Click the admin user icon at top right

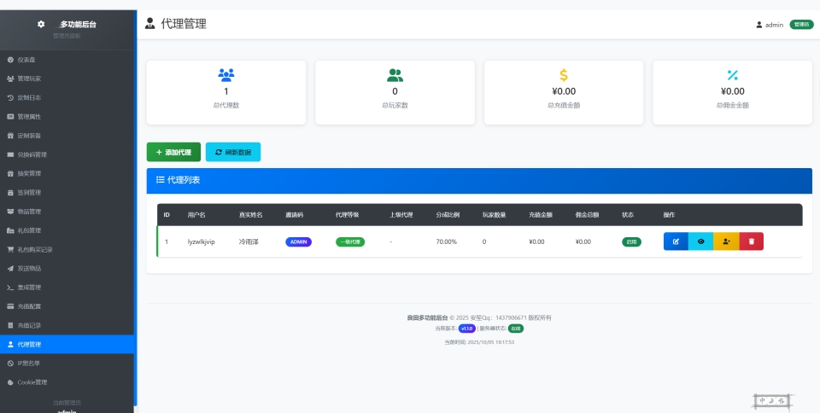tap(758, 25)
